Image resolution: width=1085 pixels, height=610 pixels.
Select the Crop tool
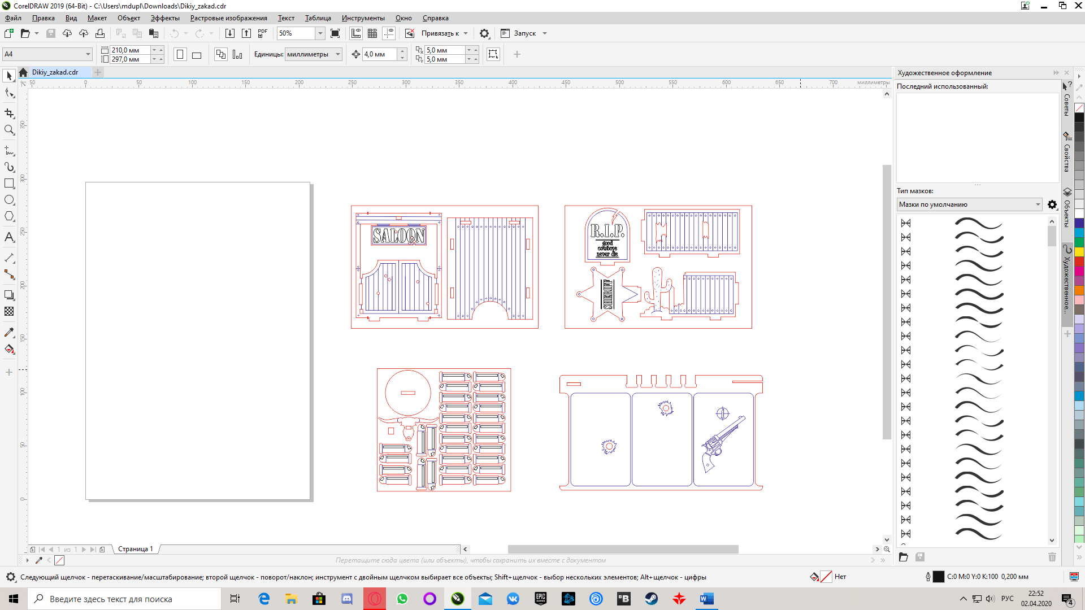pos(9,113)
